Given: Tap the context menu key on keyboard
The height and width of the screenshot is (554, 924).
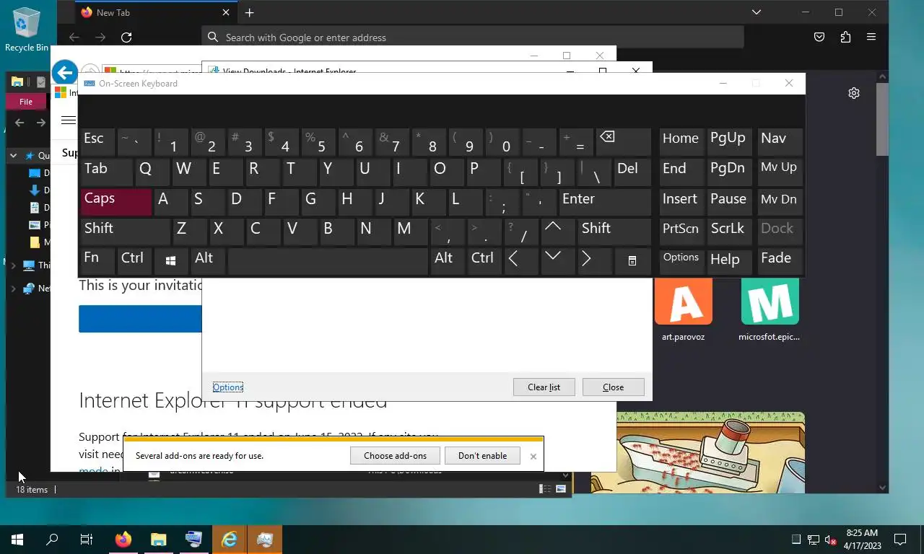Looking at the screenshot, I should pos(632,261).
